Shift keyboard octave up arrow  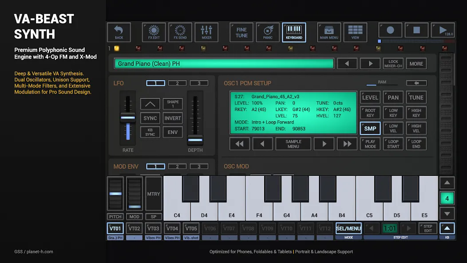[447, 183]
